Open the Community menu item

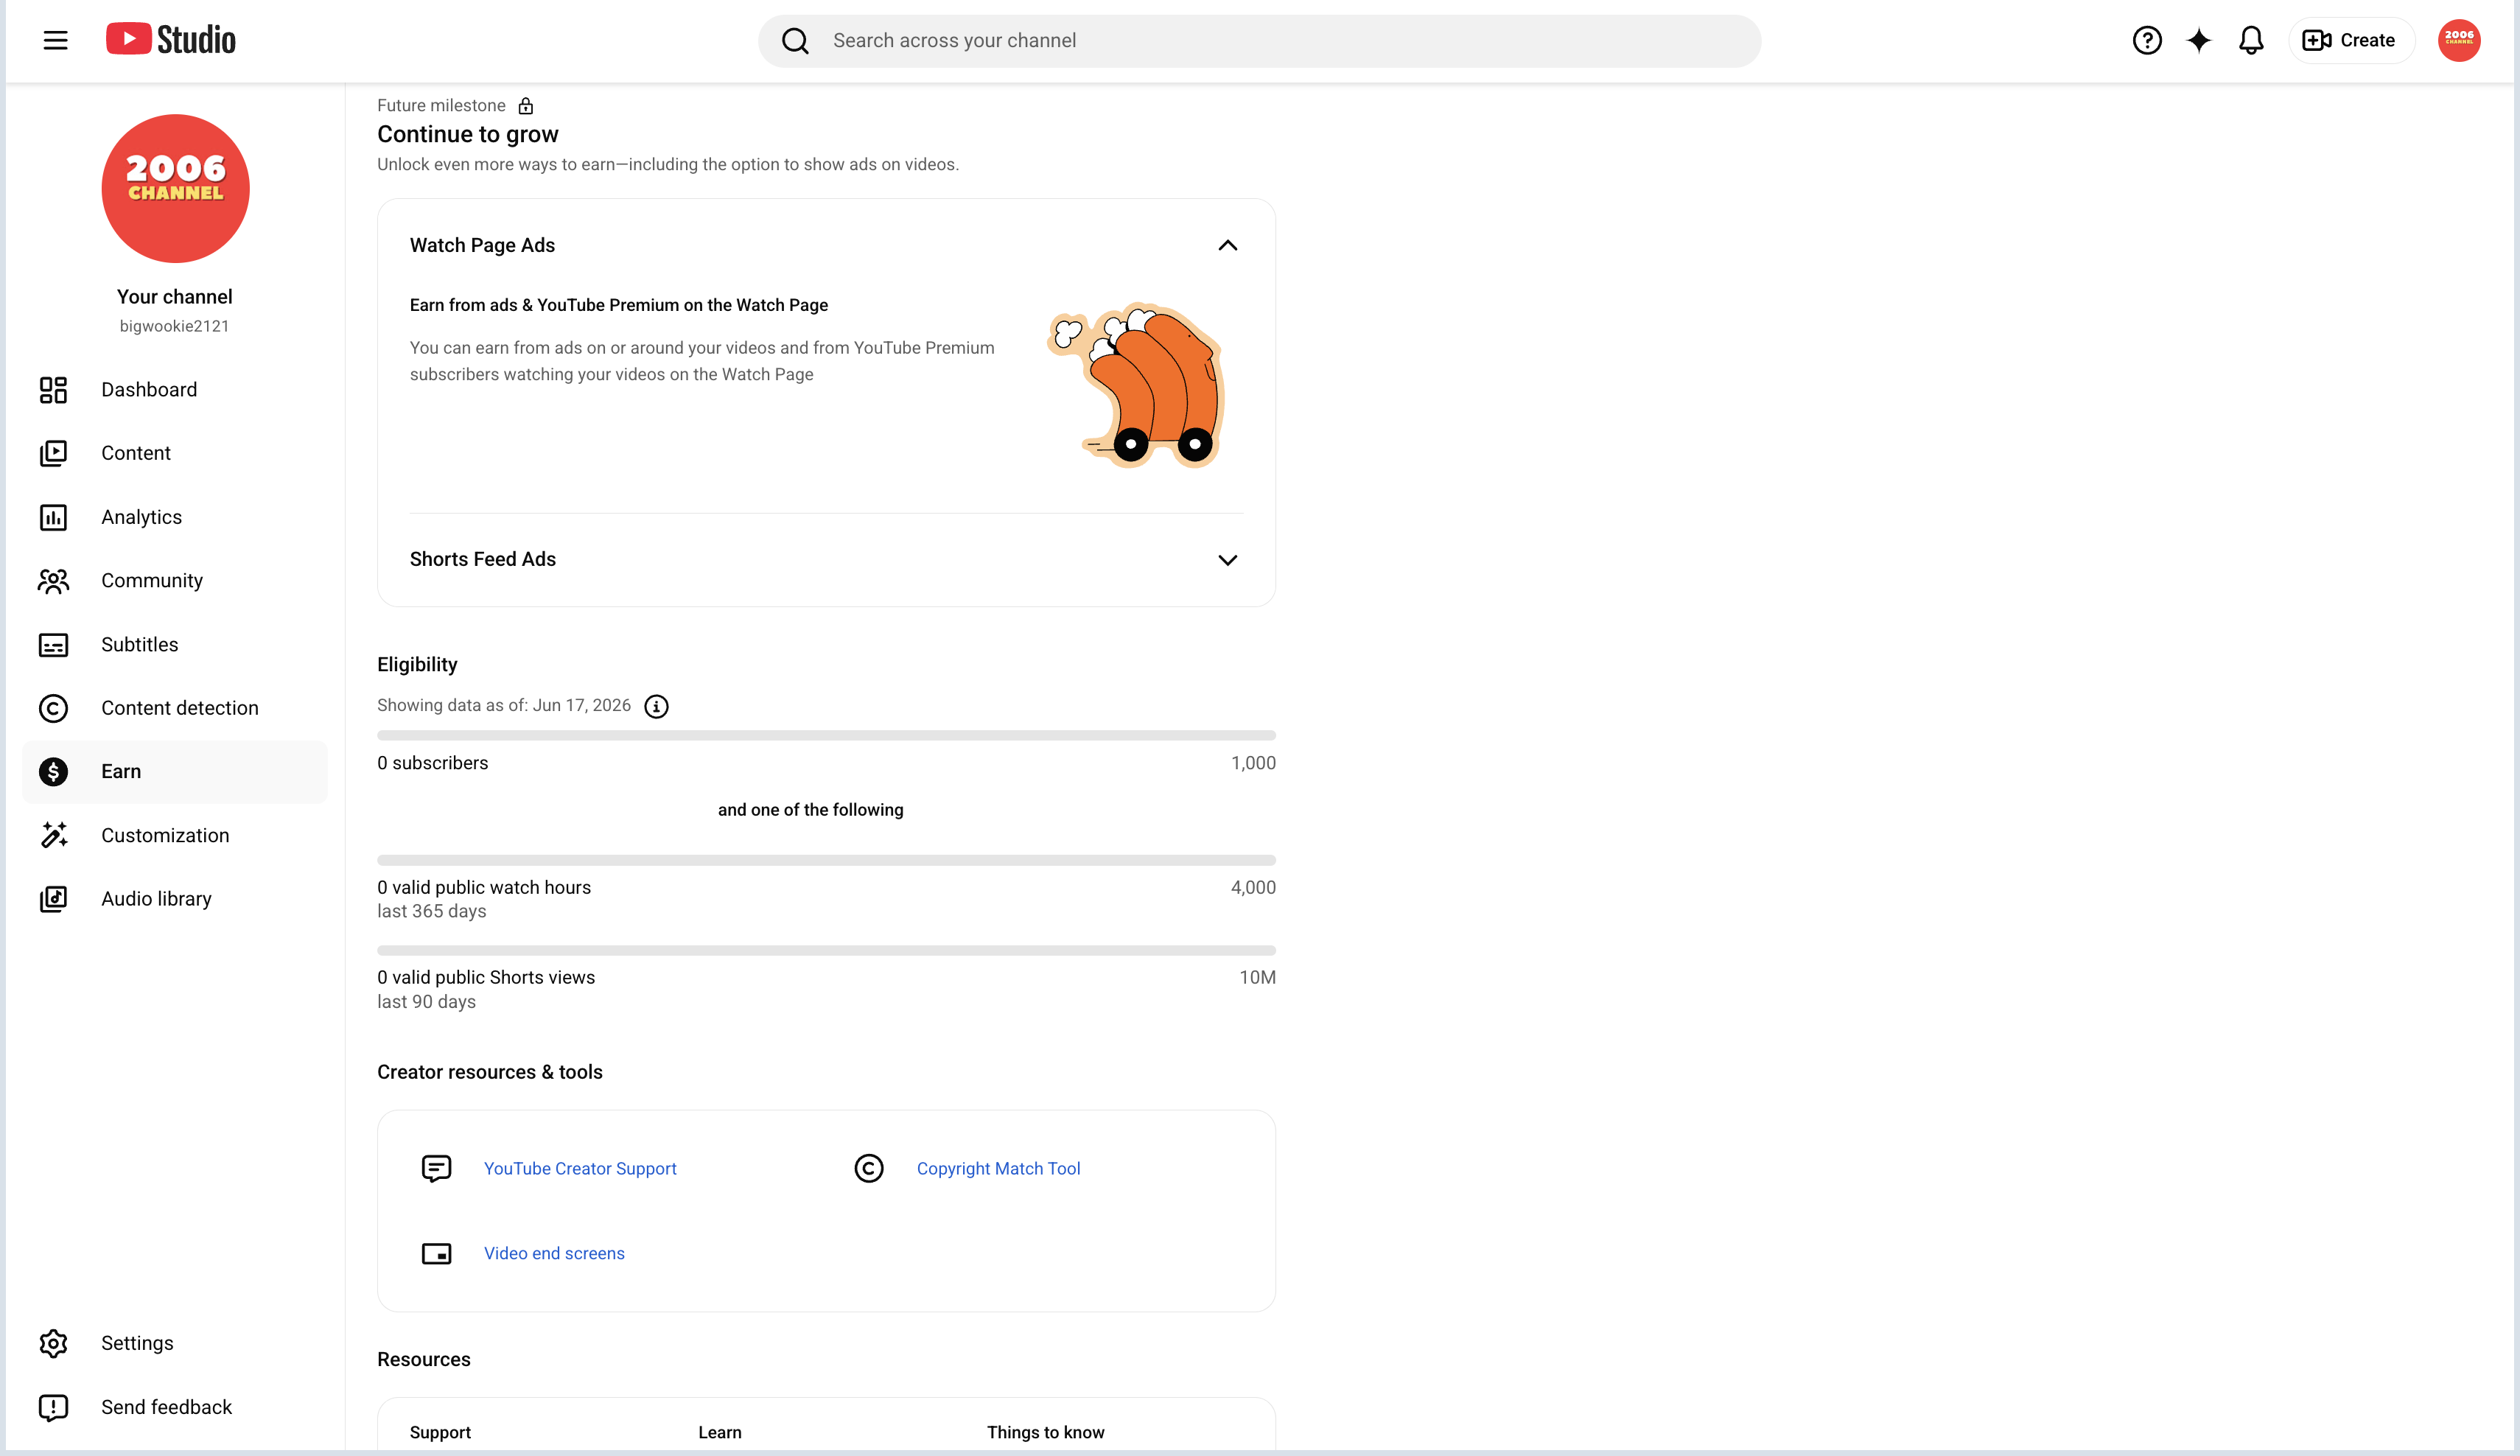[175, 581]
